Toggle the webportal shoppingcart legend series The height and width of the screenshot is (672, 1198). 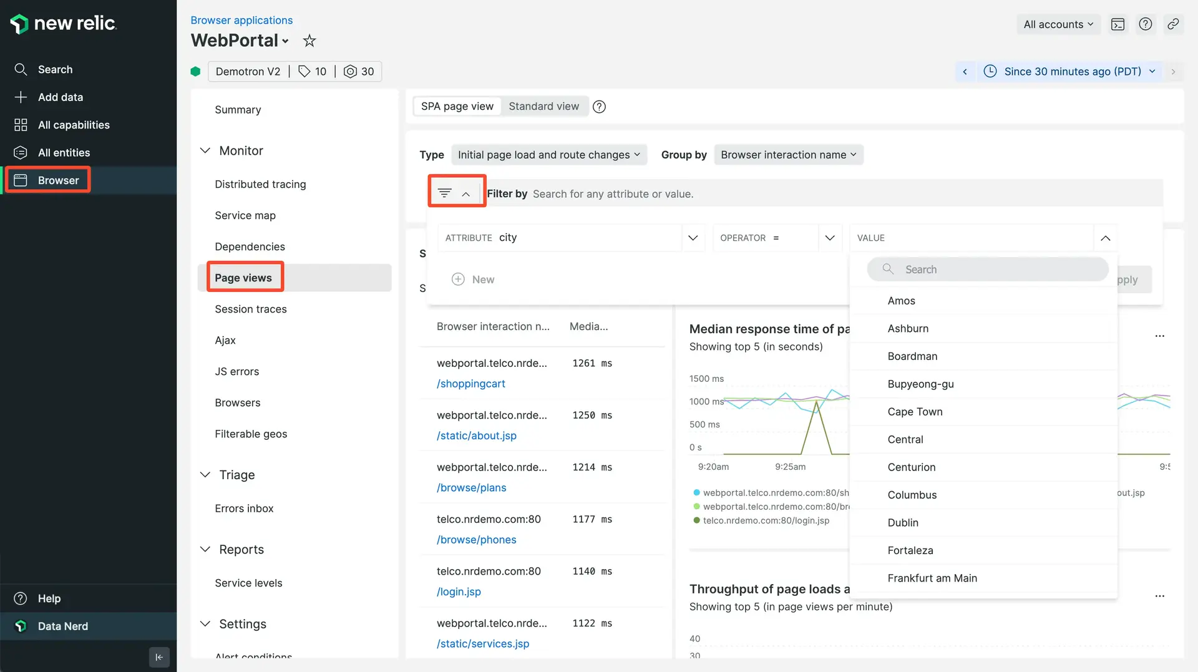tap(771, 493)
